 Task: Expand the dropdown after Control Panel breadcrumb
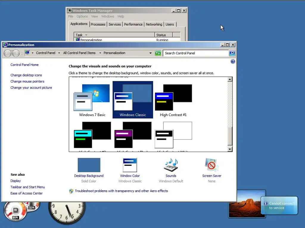[59, 53]
